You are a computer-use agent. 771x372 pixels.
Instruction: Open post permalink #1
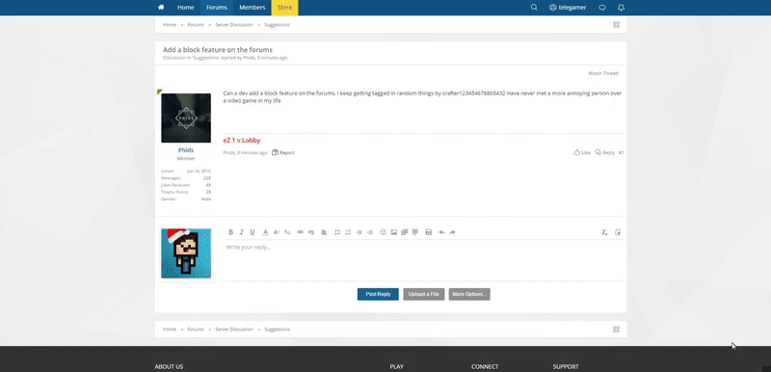click(622, 152)
